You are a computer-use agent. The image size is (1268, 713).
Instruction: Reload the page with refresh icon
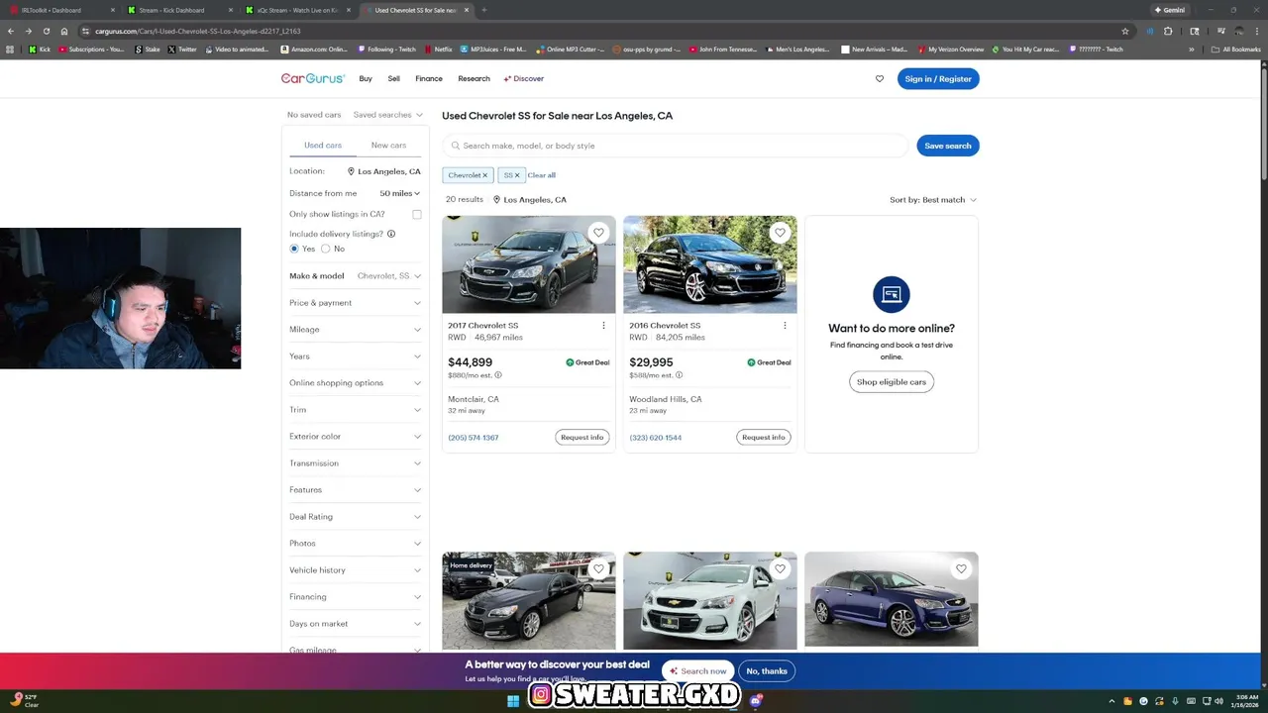46,31
